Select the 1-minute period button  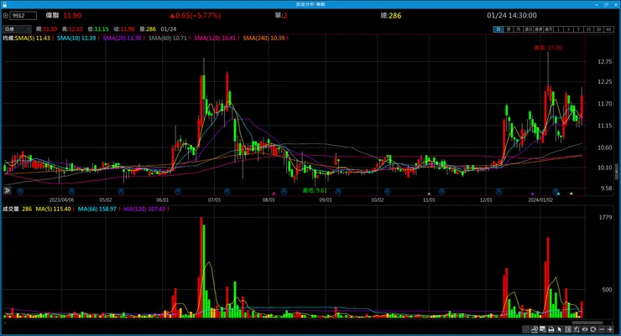[x=558, y=29]
